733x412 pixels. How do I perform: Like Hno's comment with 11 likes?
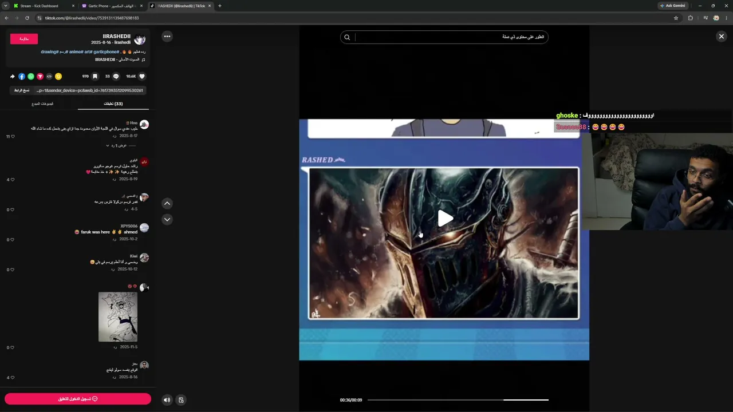[12, 137]
